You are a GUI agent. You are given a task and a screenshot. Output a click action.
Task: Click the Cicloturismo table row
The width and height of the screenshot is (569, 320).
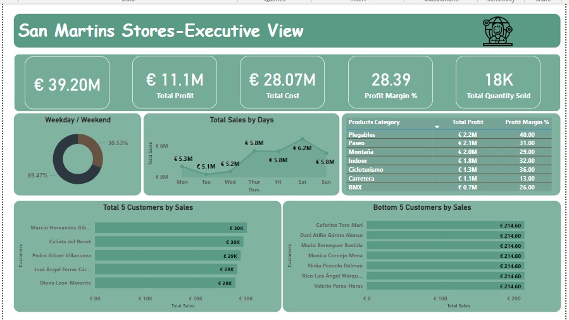point(449,170)
